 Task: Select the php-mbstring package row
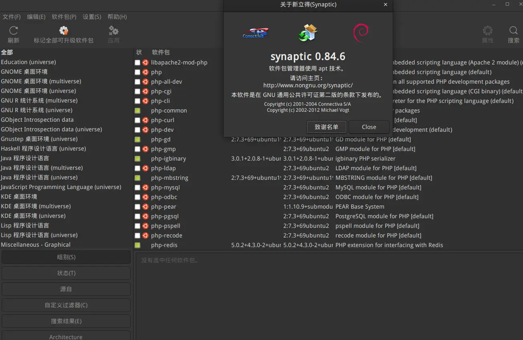(328, 178)
